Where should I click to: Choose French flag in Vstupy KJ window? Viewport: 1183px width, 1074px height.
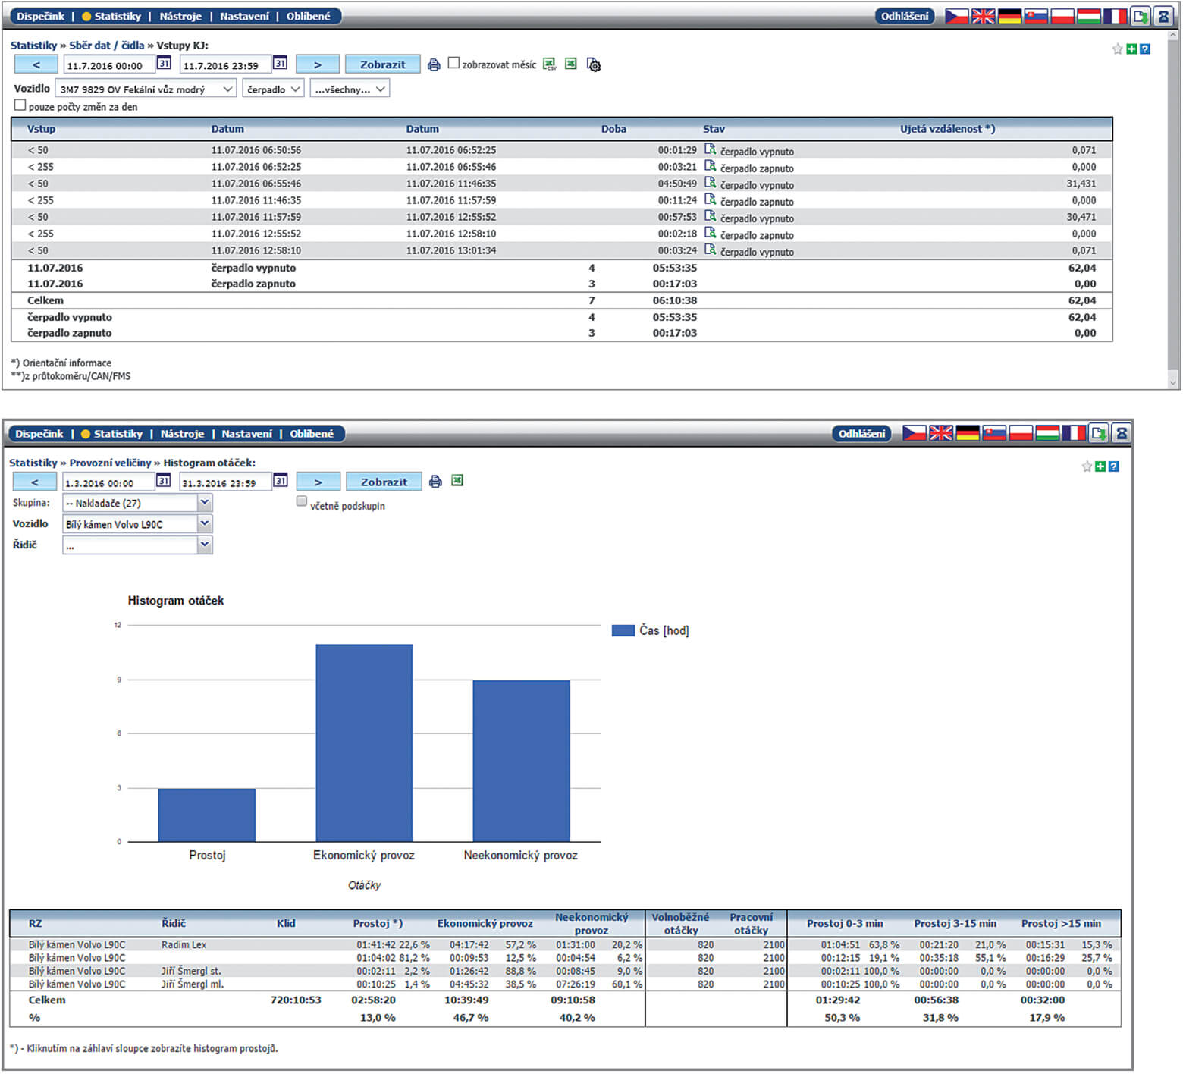[1115, 16]
